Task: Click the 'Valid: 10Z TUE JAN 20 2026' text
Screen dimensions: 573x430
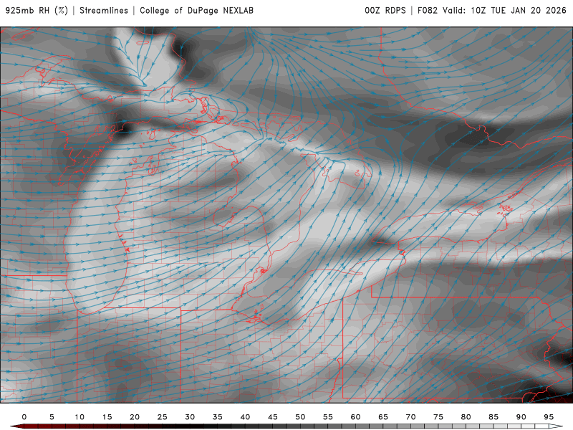Action: [x=505, y=11]
